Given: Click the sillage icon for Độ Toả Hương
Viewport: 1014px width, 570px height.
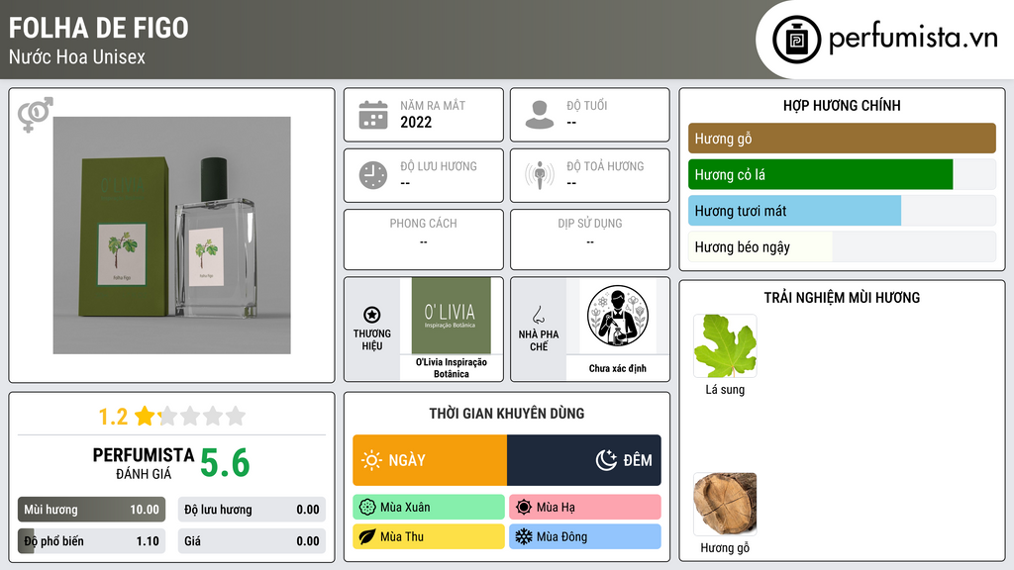Looking at the screenshot, I should tap(540, 175).
